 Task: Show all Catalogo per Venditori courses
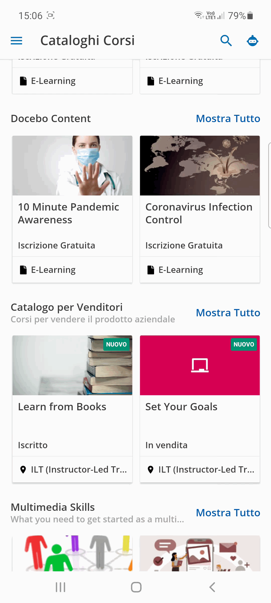(228, 313)
